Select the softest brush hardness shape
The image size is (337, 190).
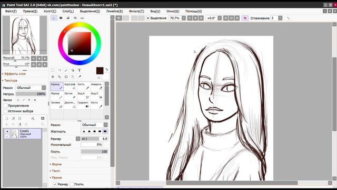click(84, 131)
